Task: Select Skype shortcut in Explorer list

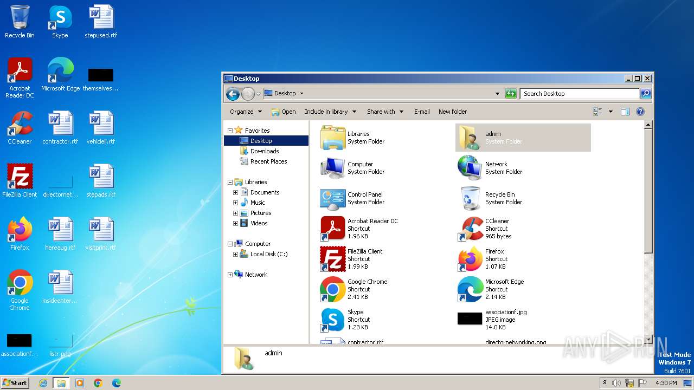Action: pyautogui.click(x=386, y=320)
